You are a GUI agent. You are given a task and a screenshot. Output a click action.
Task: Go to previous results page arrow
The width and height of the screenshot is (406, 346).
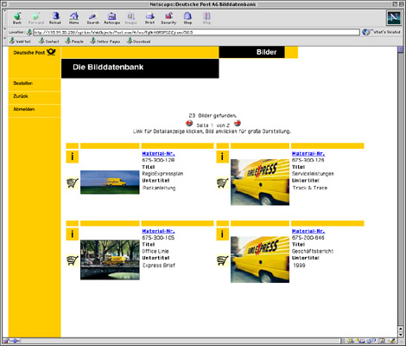click(x=189, y=124)
